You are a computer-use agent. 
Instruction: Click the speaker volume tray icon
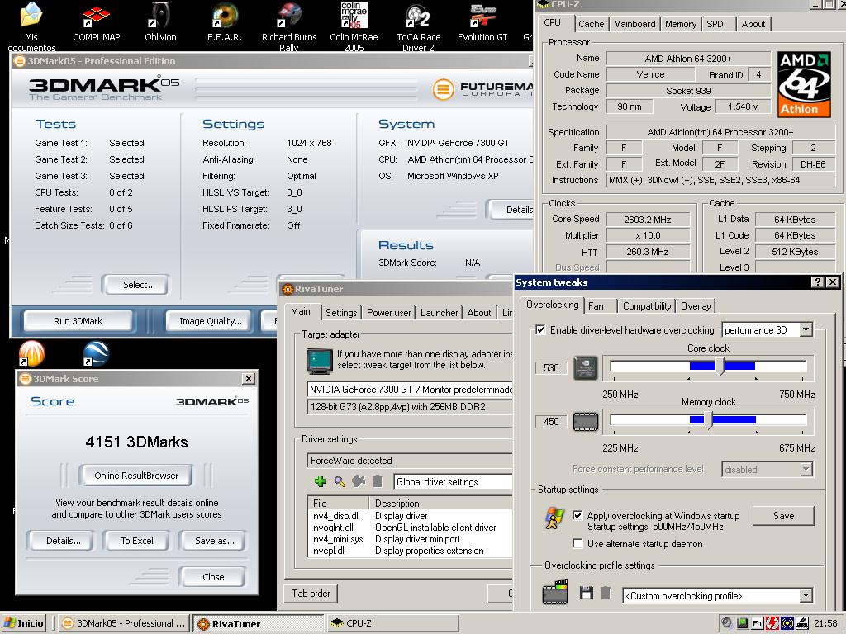(726, 623)
